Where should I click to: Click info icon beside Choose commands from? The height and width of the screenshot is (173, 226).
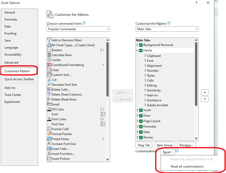(x=84, y=23)
